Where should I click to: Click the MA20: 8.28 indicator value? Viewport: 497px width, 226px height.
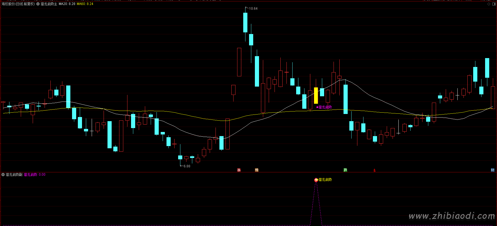click(x=67, y=4)
